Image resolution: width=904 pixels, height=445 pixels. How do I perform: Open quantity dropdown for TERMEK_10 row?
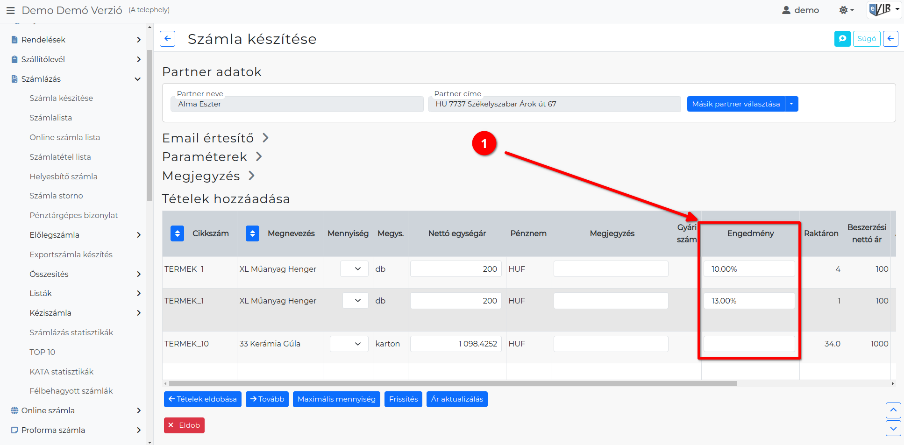[x=348, y=344]
